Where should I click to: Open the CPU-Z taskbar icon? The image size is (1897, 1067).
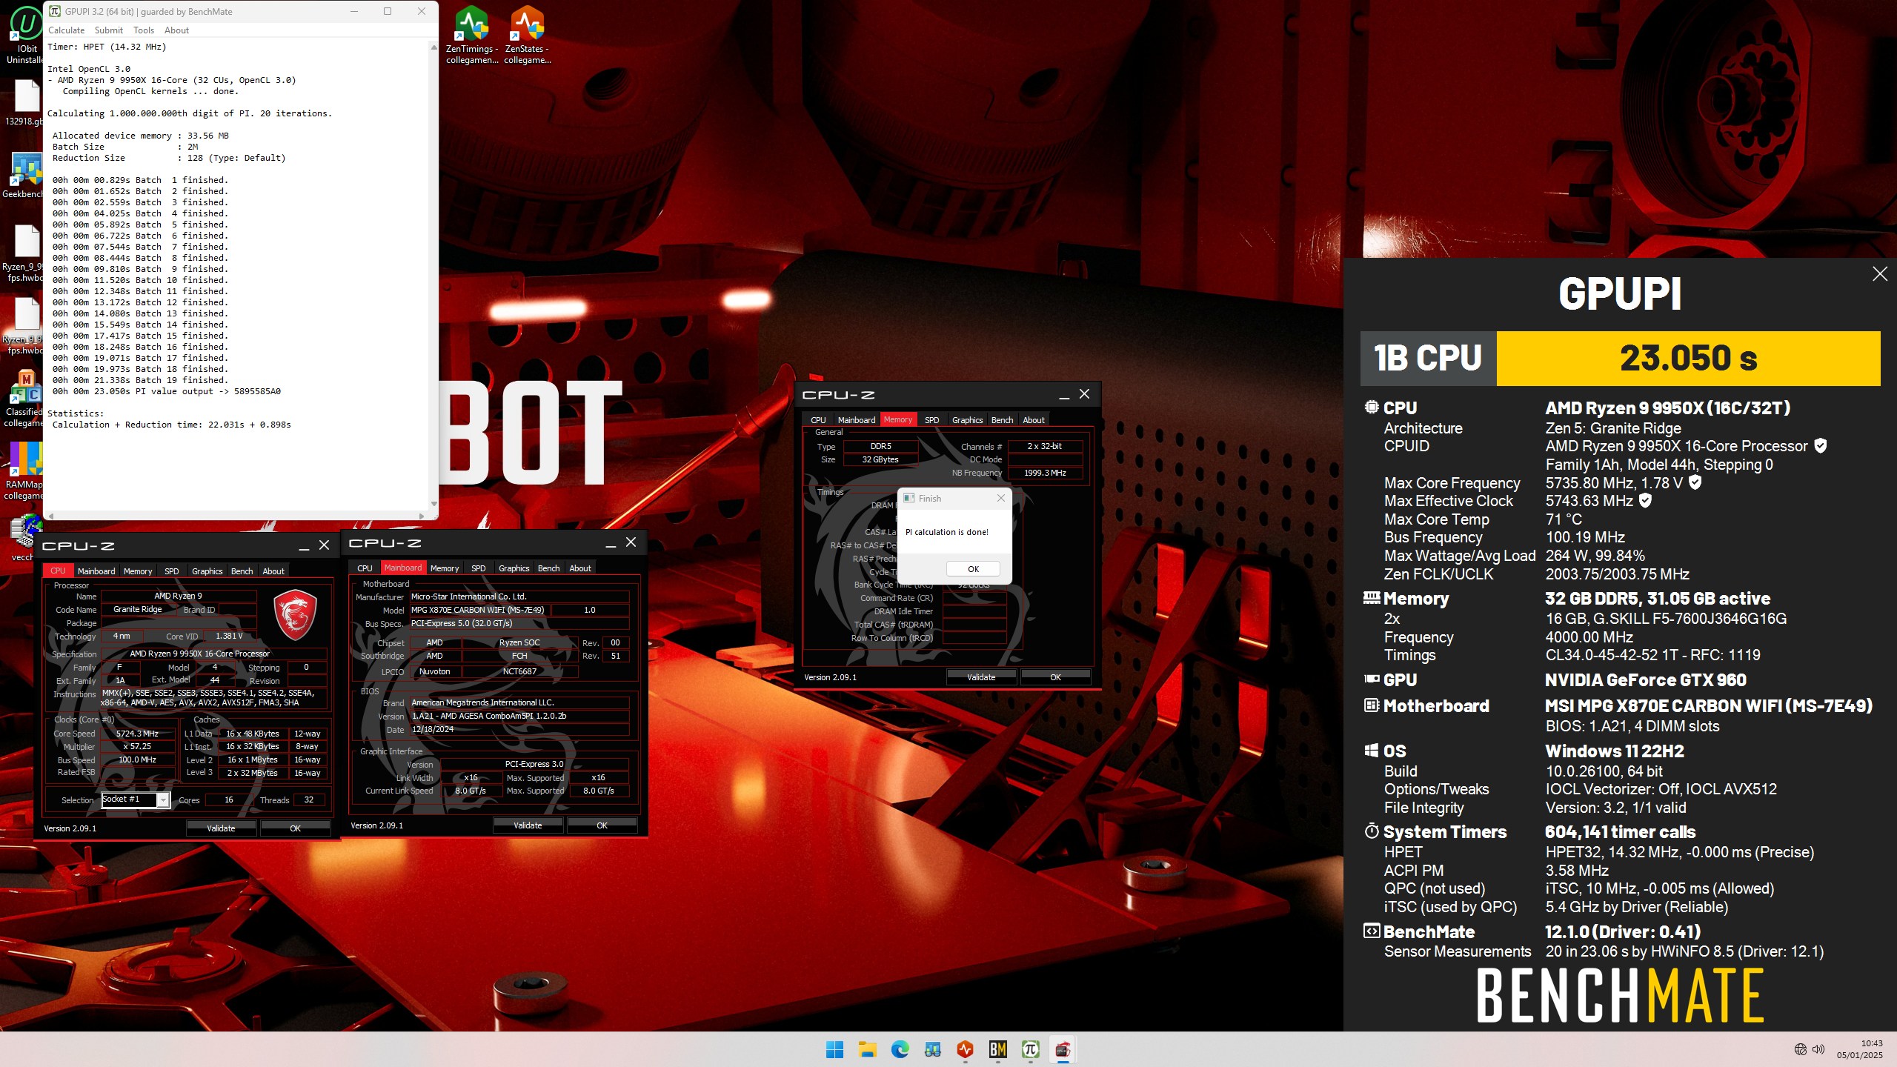coord(1063,1049)
